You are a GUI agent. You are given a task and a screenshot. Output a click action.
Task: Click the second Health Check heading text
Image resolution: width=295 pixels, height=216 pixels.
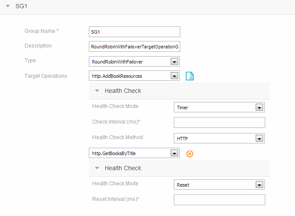123,168
